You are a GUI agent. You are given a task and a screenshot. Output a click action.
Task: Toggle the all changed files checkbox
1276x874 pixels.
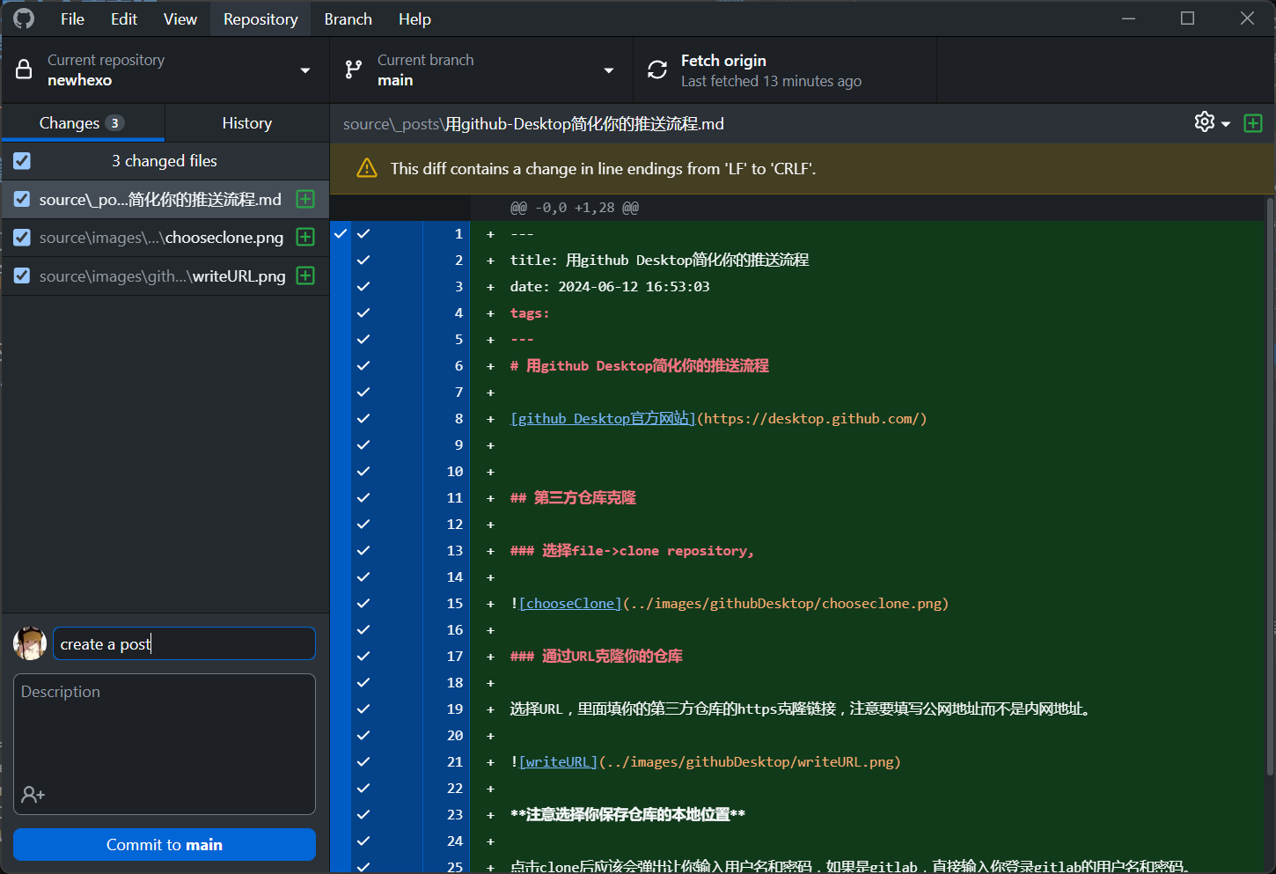pos(22,161)
